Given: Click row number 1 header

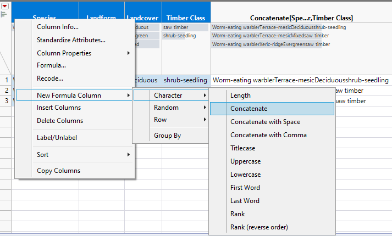Looking at the screenshot, I should coord(7,80).
